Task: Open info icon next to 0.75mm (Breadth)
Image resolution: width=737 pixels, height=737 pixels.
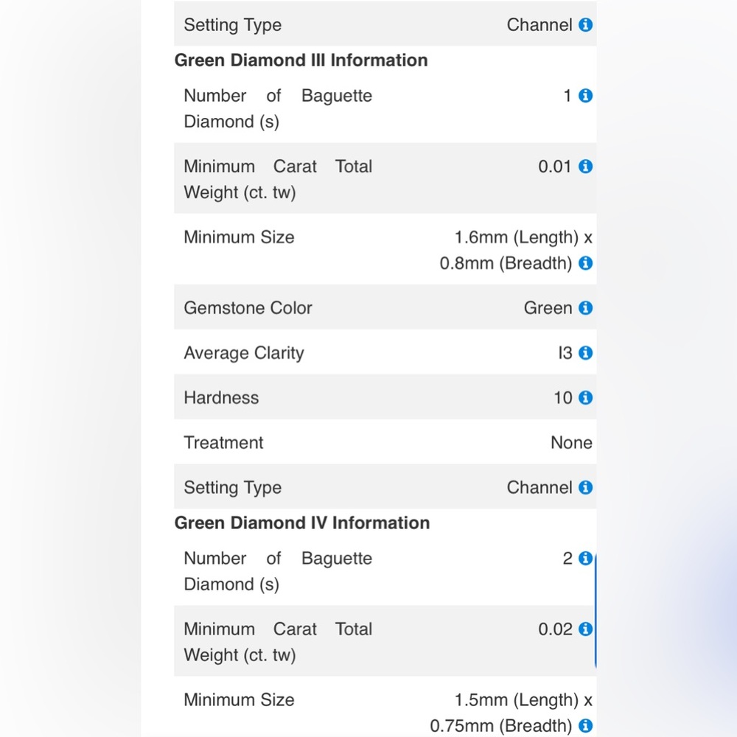Action: [x=585, y=725]
